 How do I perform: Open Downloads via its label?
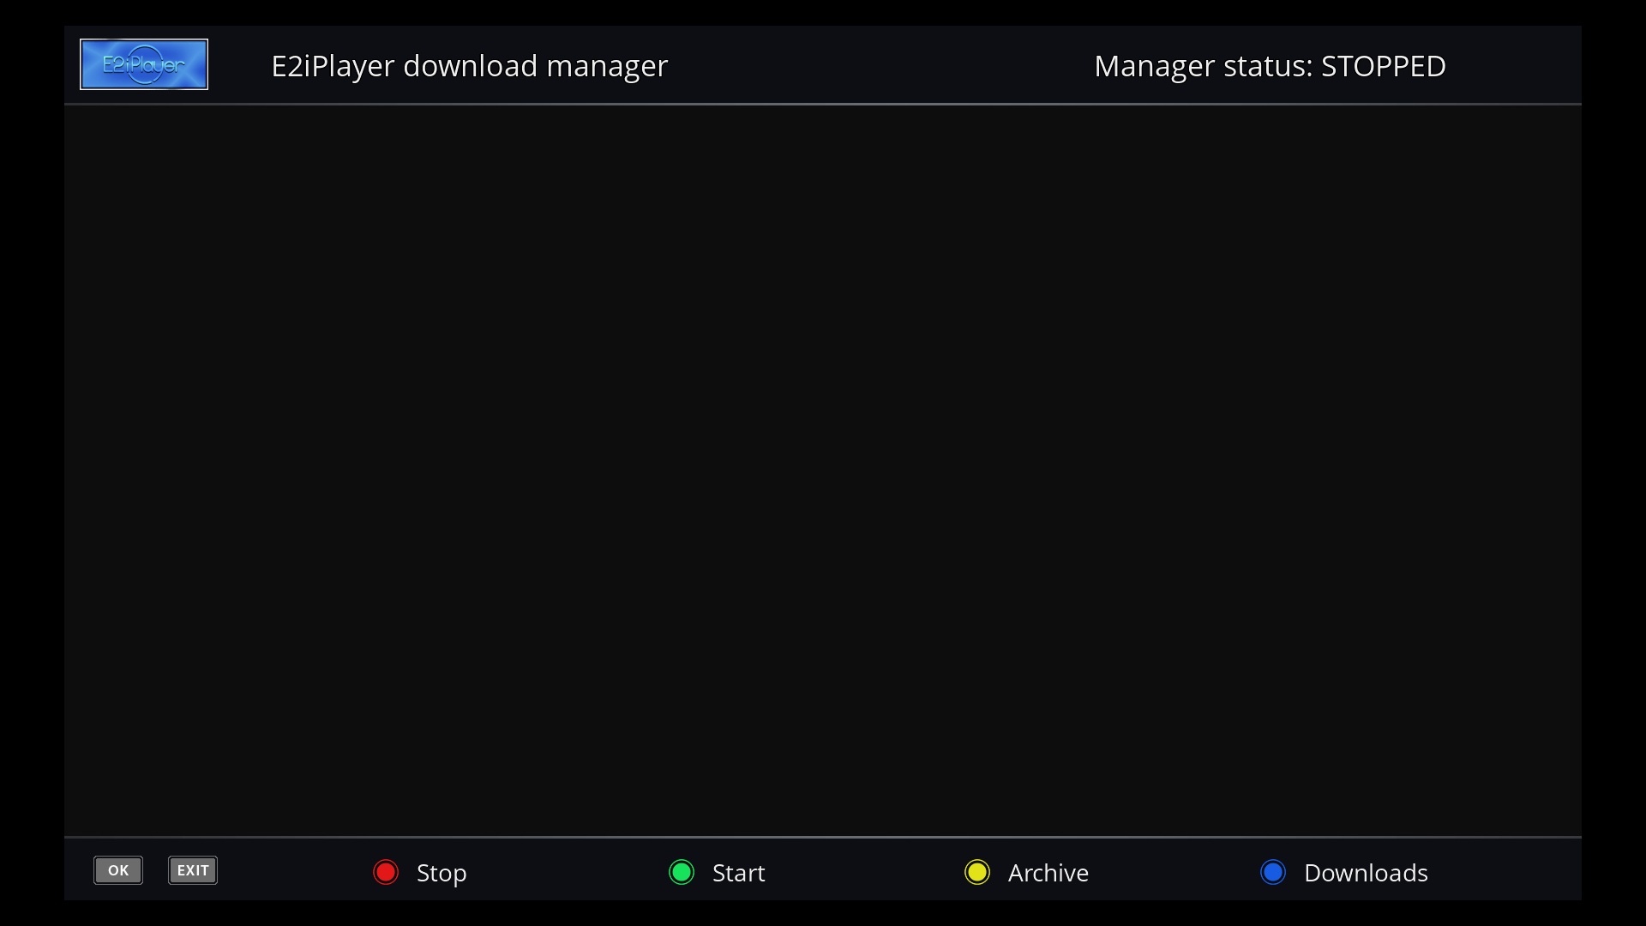(1366, 873)
